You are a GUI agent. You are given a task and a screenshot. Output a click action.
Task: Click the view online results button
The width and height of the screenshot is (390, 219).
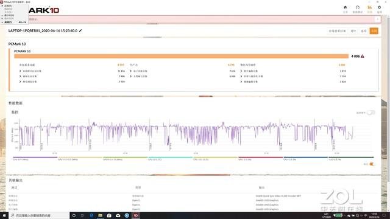pos(337,31)
